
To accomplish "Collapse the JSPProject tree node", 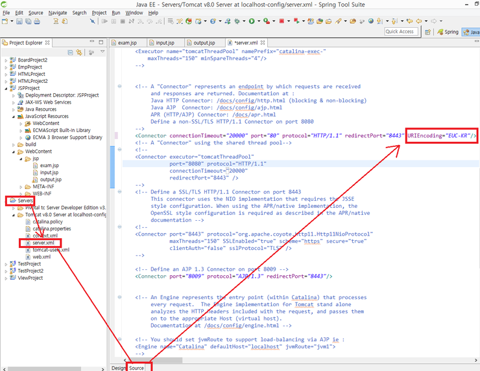I will 6,88.
